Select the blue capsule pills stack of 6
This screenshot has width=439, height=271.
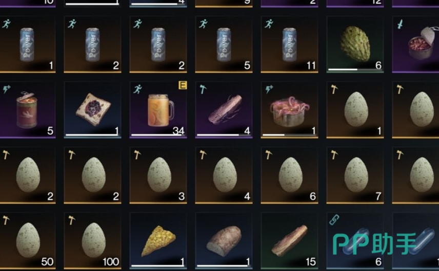355,241
